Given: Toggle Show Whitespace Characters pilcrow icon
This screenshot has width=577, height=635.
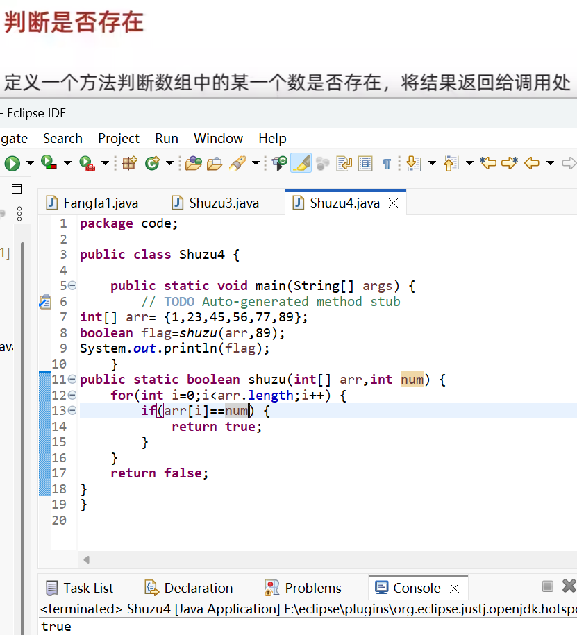Looking at the screenshot, I should tap(387, 164).
